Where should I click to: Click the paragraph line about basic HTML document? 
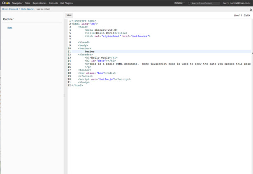(167, 64)
